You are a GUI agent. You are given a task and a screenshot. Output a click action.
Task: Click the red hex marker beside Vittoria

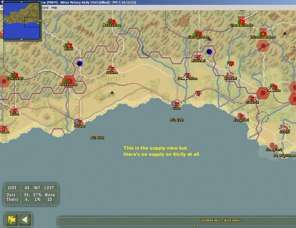(x=263, y=93)
